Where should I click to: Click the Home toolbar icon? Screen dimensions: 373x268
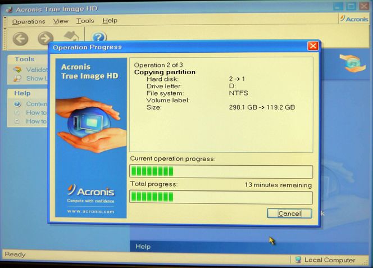(x=71, y=37)
